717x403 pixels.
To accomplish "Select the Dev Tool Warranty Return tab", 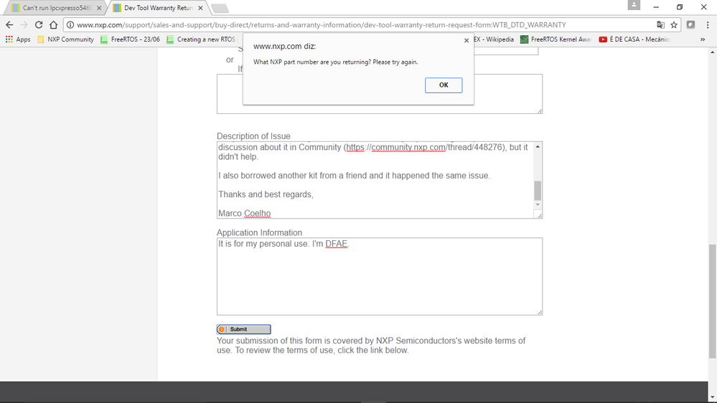I will (x=158, y=8).
